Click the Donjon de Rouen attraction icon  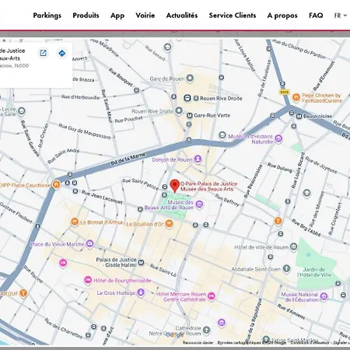tap(198, 159)
